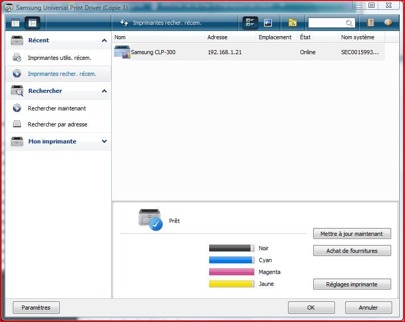Viewport: 405px width, 322px height.
Task: Open Réglages imprimante
Action: [352, 284]
